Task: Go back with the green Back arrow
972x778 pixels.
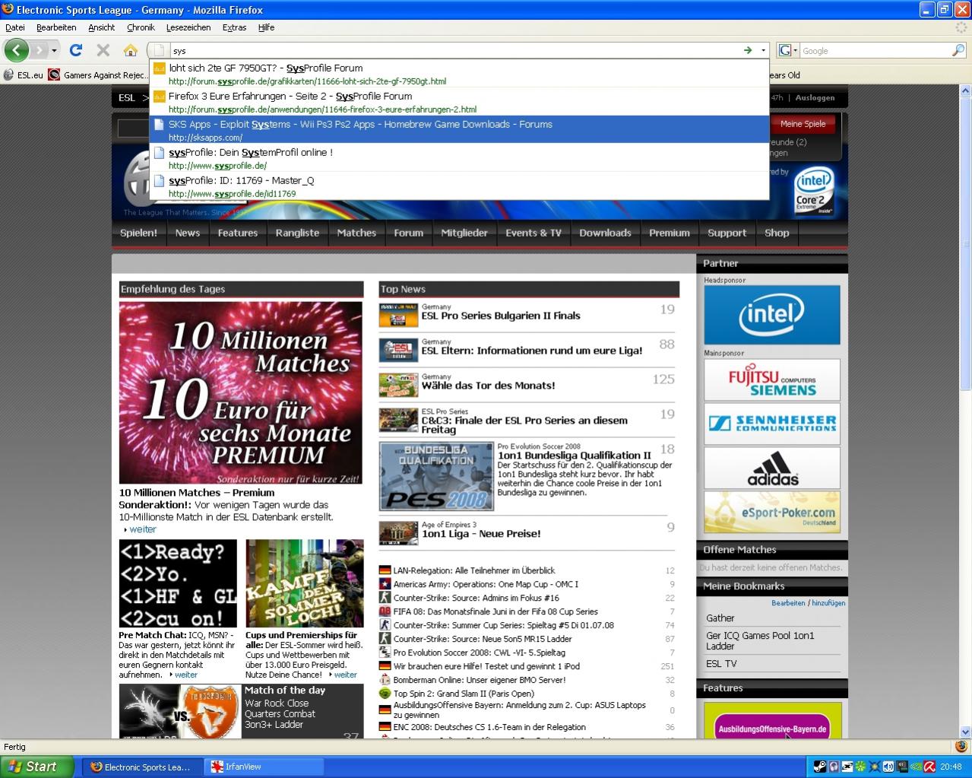Action: click(16, 51)
